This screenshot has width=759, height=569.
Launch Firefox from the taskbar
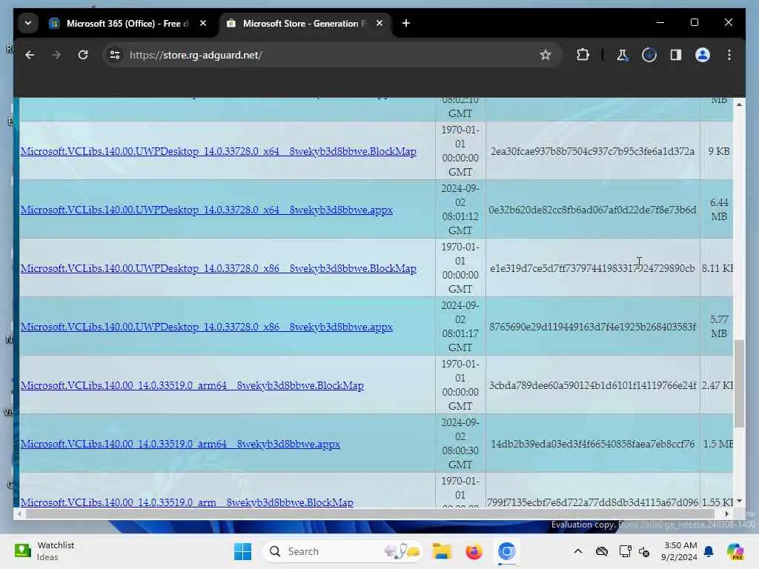coord(474,551)
